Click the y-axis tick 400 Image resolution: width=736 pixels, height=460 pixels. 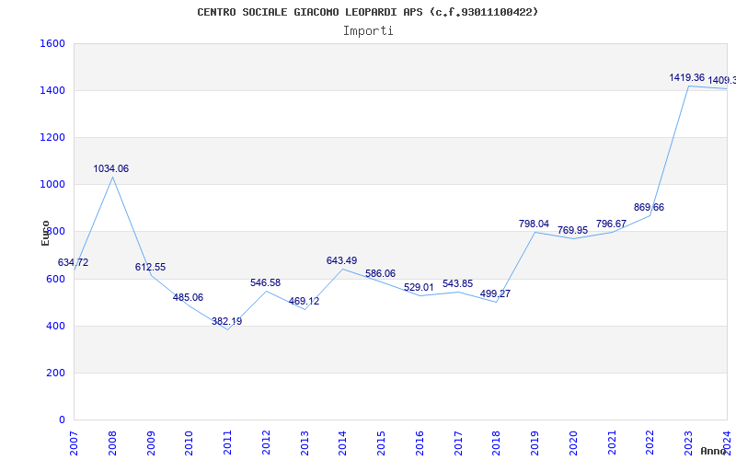[x=56, y=326]
